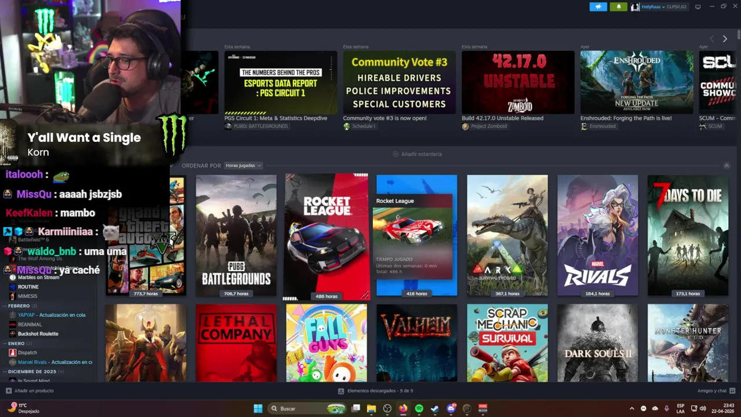Open OBS Studio from taskbar
741x417 pixels.
pos(387,408)
